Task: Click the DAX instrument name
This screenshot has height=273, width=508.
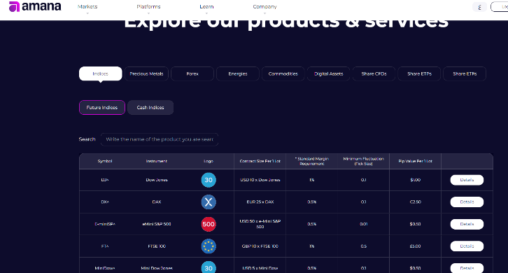Action: pos(157,202)
